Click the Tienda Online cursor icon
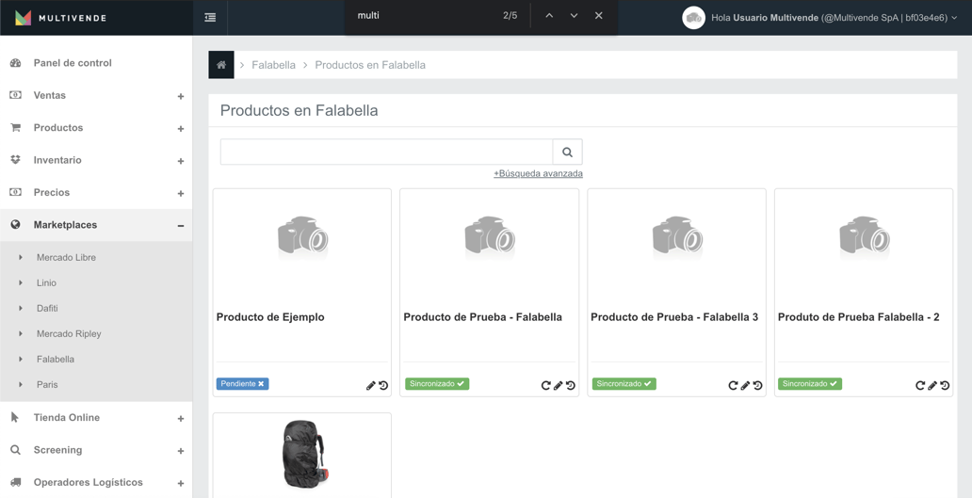The height and width of the screenshot is (498, 972). [x=15, y=417]
